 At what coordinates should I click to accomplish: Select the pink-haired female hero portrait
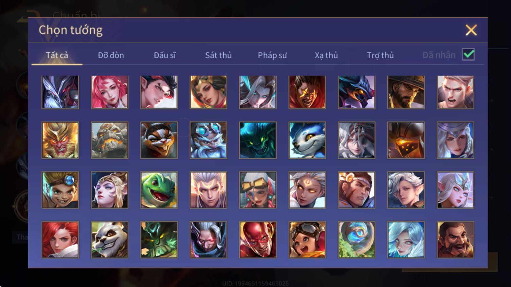[110, 92]
